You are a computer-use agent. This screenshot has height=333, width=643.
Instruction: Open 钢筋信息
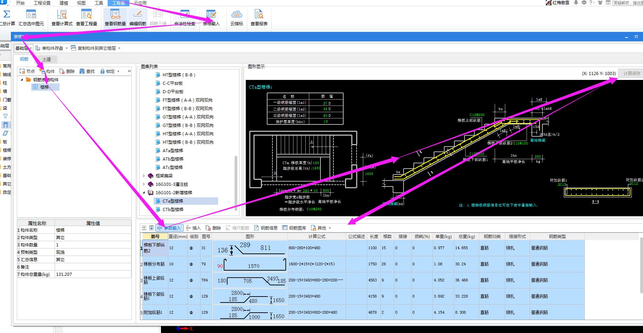click(266, 228)
